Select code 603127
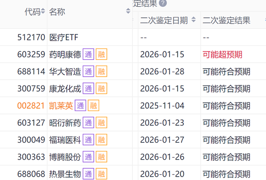 [31, 123]
